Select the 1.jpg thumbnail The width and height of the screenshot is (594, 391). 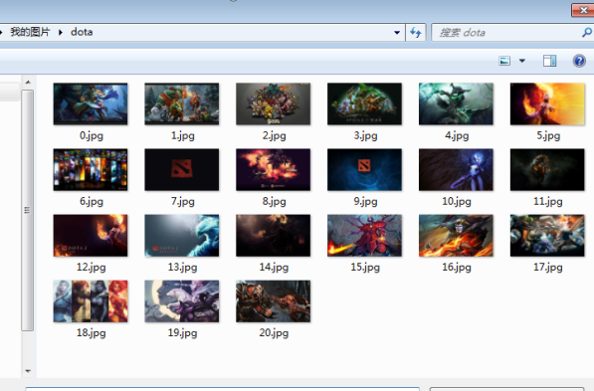[x=182, y=103]
